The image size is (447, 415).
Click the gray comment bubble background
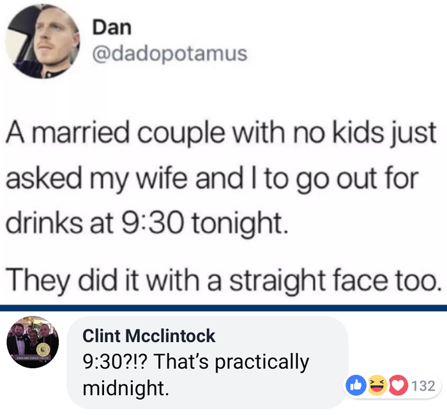pos(208,362)
